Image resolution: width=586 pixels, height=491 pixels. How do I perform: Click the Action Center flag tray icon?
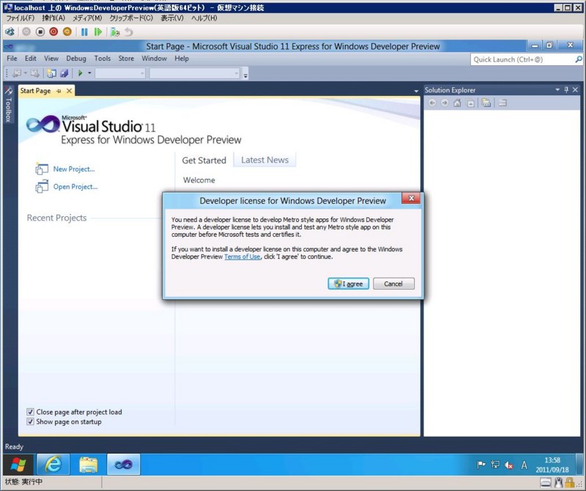(481, 465)
